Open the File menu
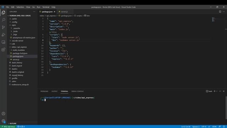Screen dimensions: 227x128 [x=7, y=7]
